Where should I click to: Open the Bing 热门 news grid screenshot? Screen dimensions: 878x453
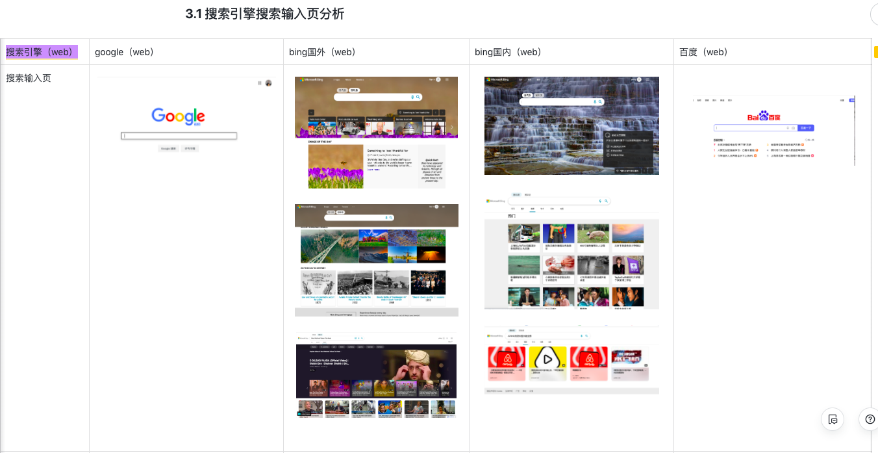click(571, 251)
